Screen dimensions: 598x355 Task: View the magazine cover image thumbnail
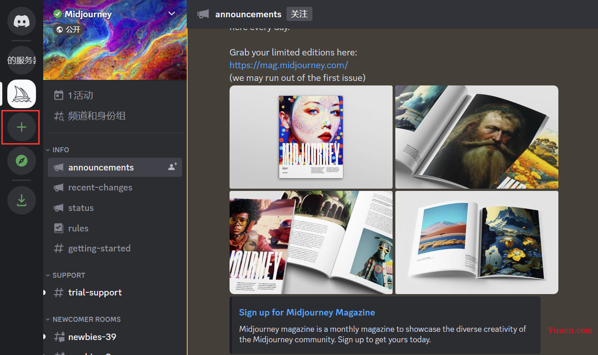coord(311,137)
